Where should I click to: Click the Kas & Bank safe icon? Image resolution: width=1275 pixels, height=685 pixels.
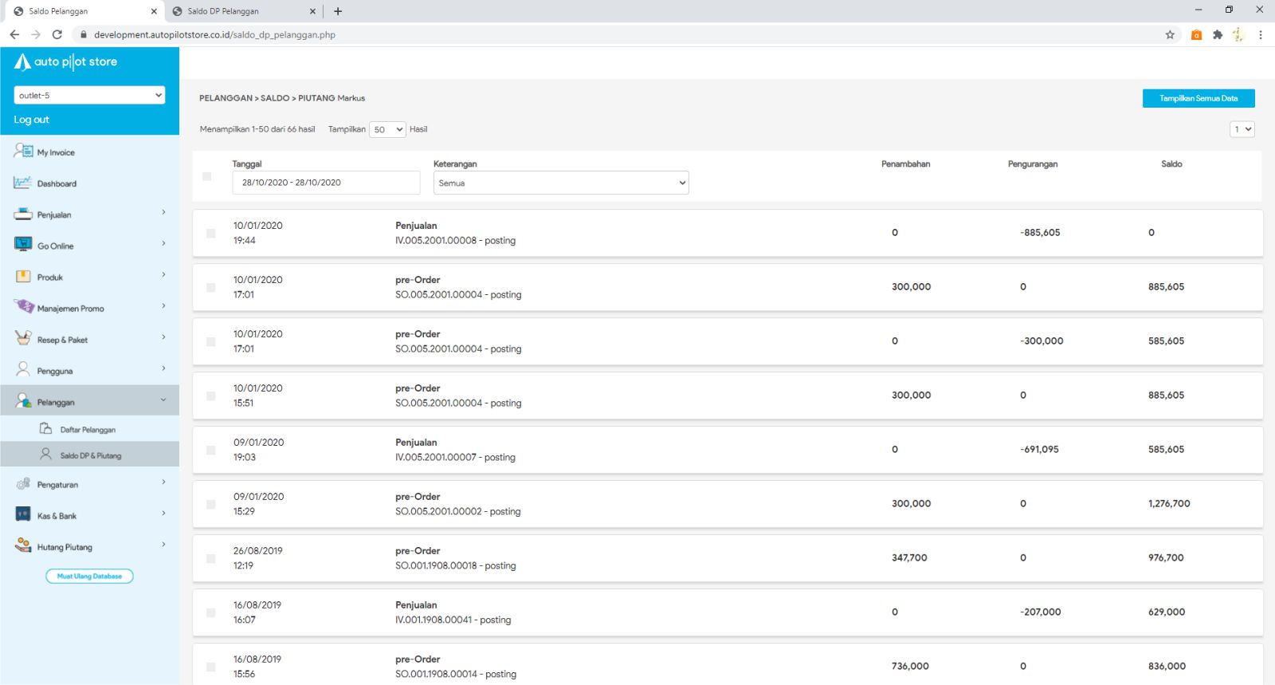pyautogui.click(x=23, y=514)
